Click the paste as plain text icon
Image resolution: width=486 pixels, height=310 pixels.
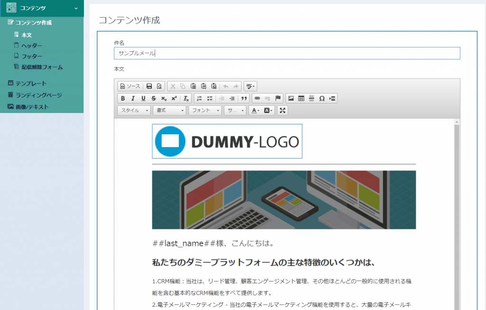point(204,86)
